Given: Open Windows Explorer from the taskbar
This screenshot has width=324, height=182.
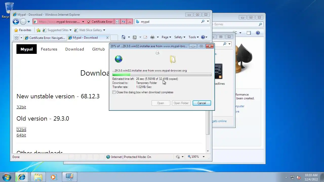Looking at the screenshot, I should (38, 177).
